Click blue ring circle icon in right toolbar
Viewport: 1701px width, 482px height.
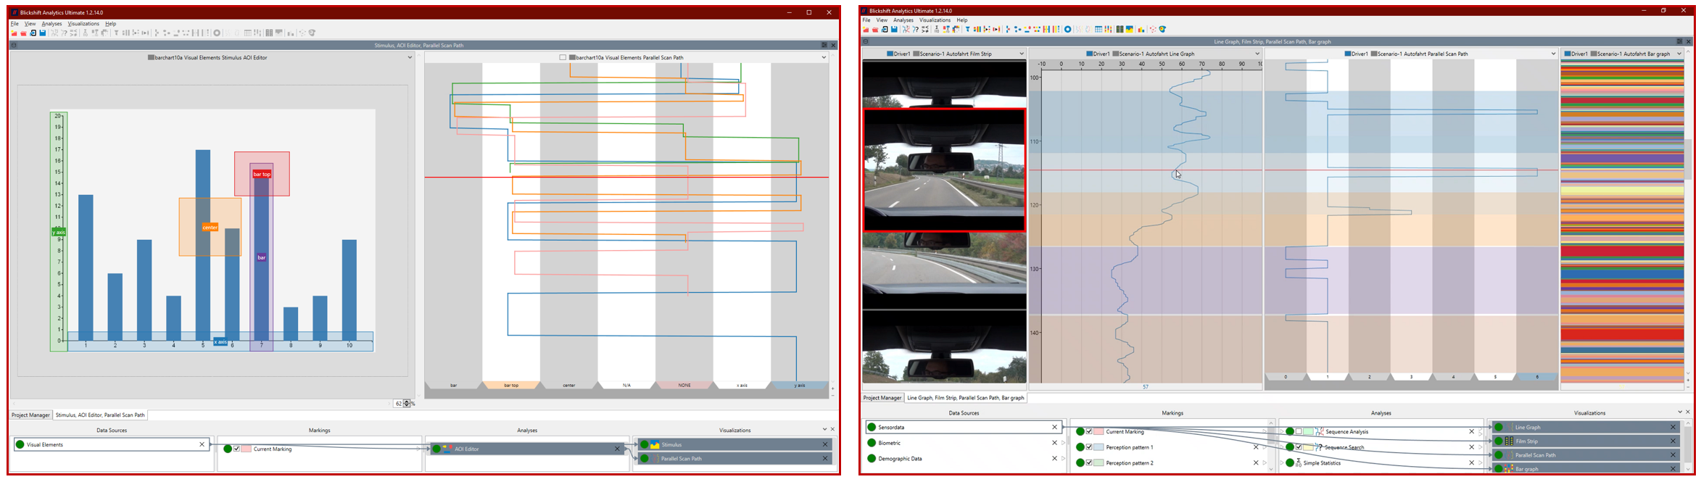1067,29
